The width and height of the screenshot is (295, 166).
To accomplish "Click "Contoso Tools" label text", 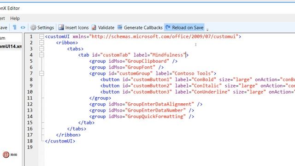I will [193, 73].
